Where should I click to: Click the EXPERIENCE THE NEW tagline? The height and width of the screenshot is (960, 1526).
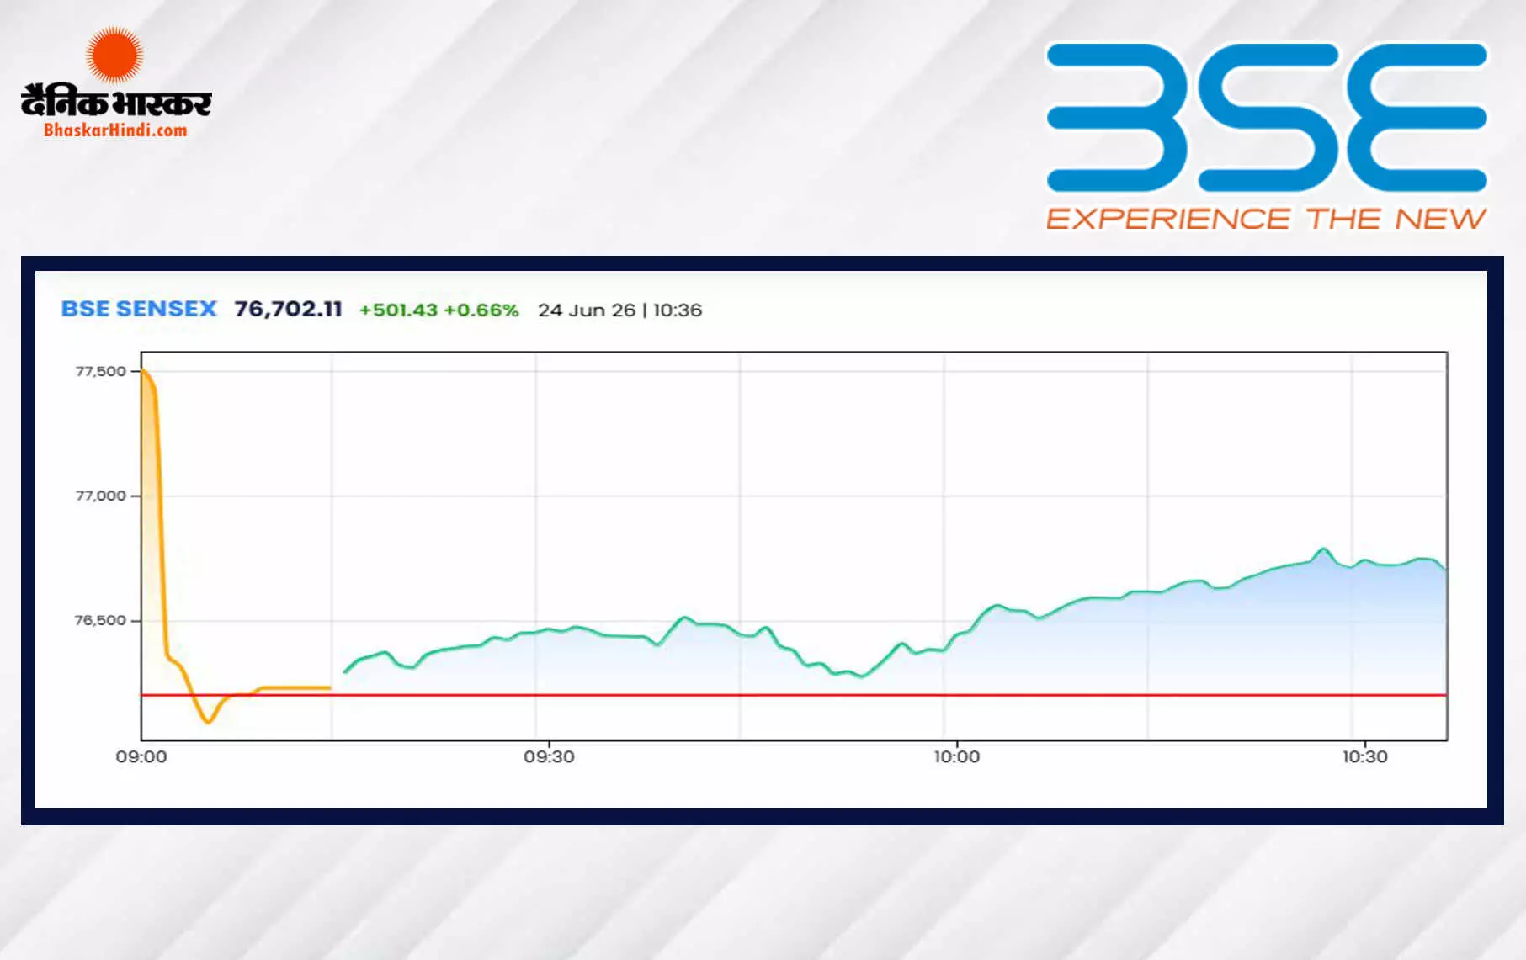pos(1266,219)
